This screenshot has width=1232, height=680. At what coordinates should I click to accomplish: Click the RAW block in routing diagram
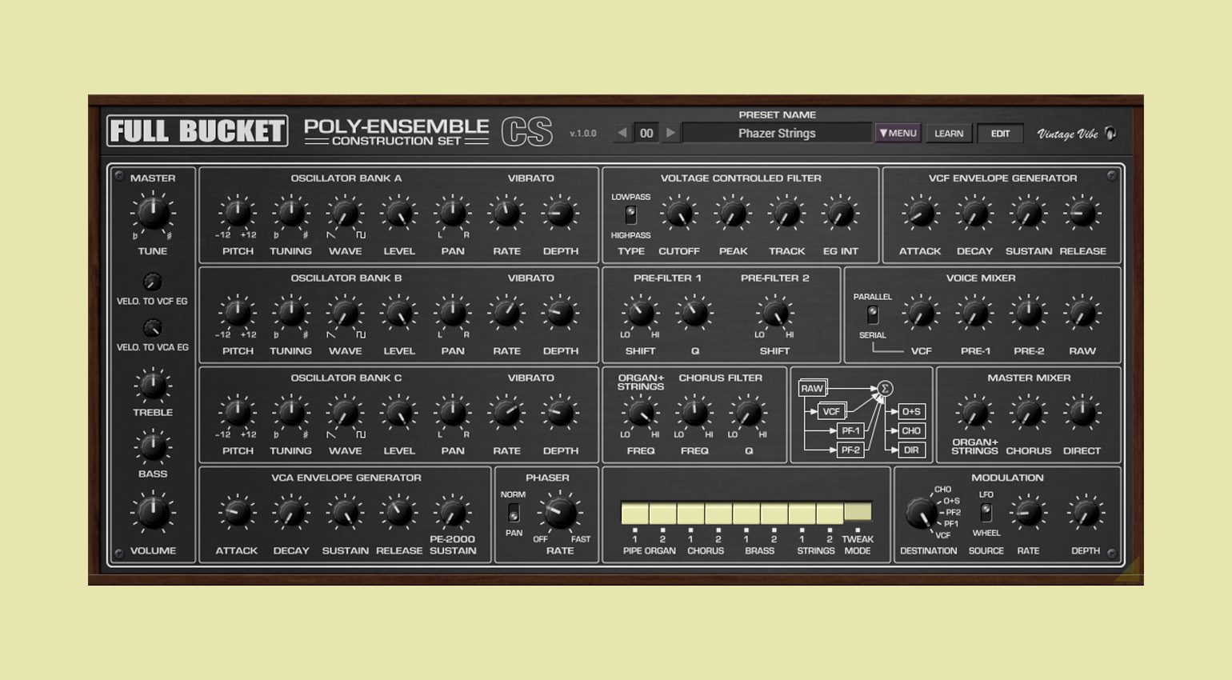812,388
